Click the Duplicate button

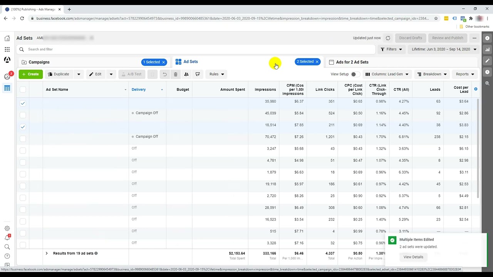click(x=59, y=74)
